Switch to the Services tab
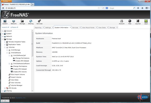This screenshot has width=151, height=103. [75, 28]
